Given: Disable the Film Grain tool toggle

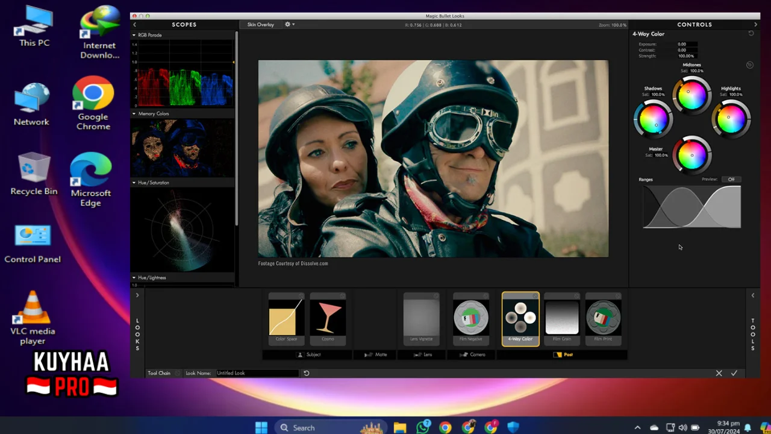Looking at the screenshot, I should 576,296.
